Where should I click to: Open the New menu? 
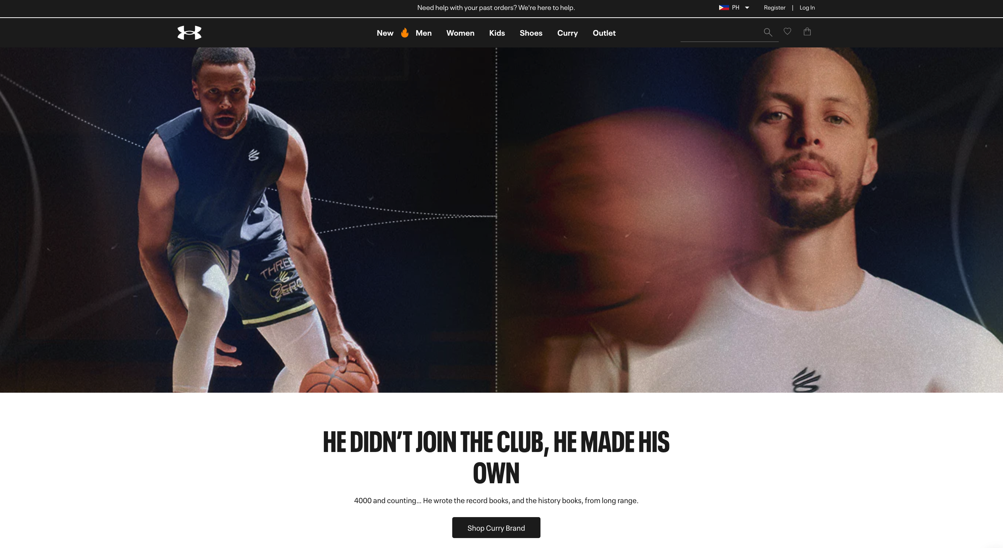(385, 33)
